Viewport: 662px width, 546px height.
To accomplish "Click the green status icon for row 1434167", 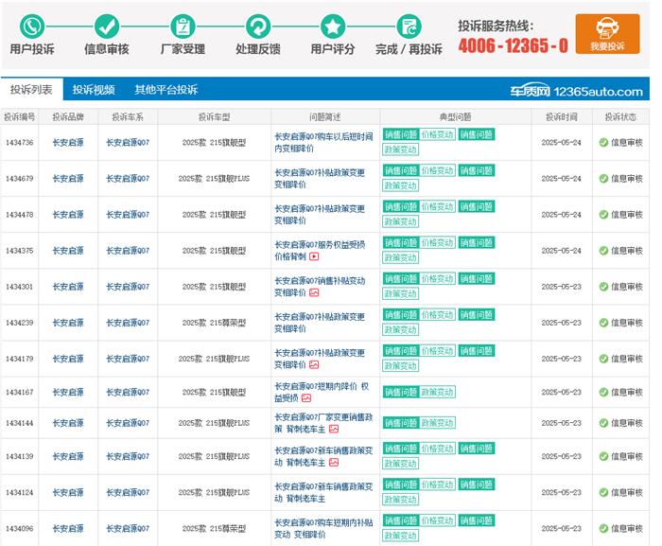I will point(603,392).
